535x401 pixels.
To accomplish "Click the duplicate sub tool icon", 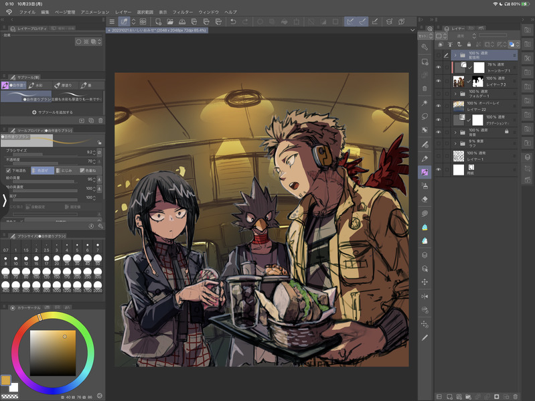I will tap(91, 121).
